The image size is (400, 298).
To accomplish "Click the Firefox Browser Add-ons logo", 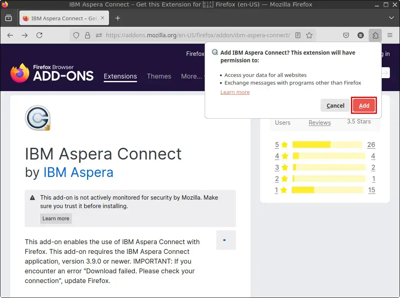I will 52,73.
